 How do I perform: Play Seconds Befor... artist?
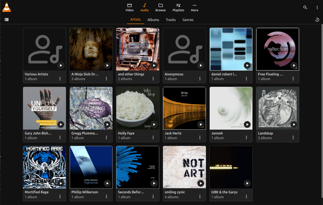coord(154,183)
